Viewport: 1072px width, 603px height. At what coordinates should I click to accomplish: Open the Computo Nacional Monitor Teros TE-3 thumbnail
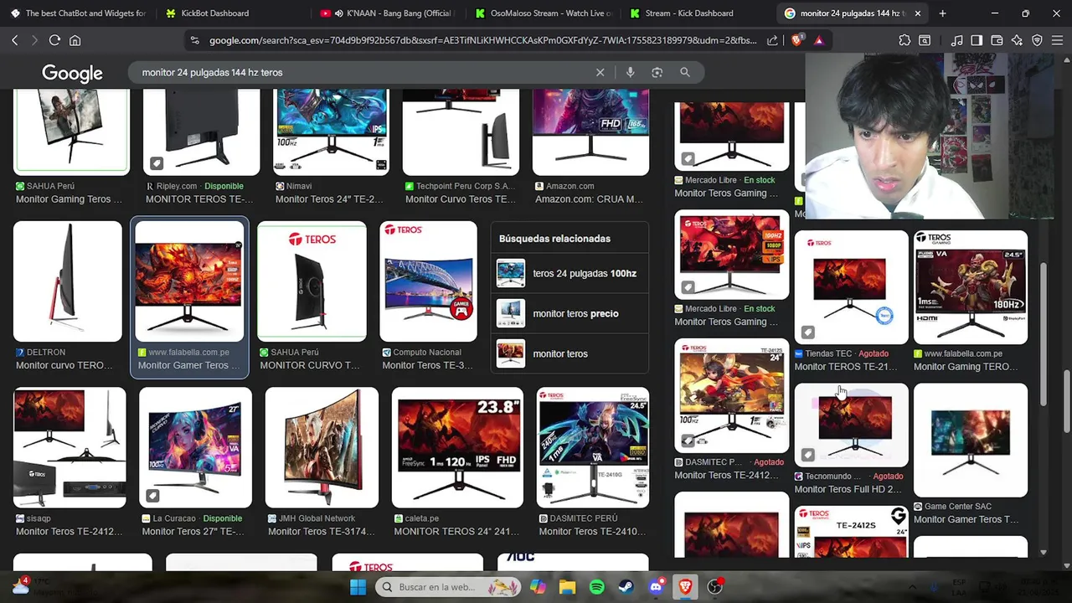click(428, 281)
